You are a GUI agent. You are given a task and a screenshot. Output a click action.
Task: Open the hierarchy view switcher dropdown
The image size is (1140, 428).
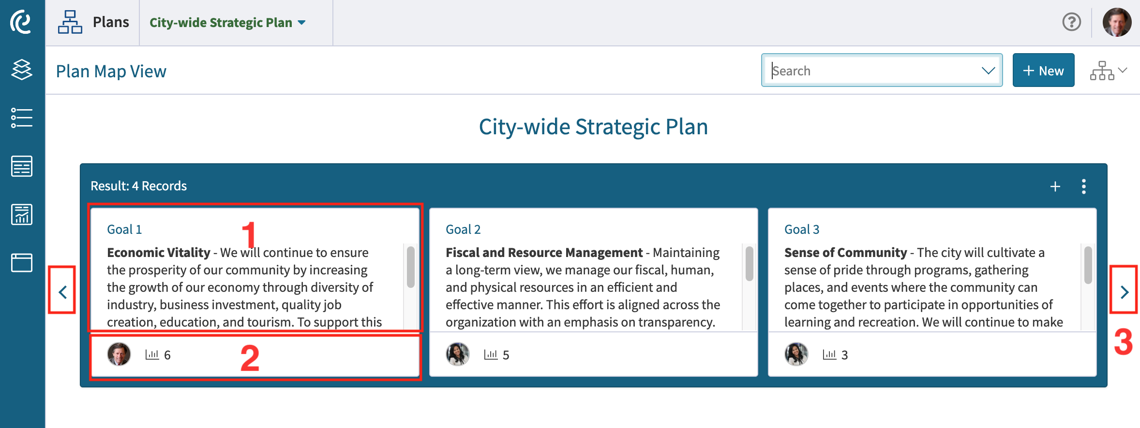[x=1109, y=71]
